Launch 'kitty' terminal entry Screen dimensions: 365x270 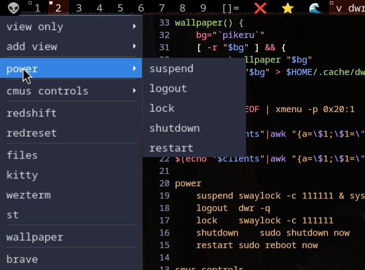click(x=71, y=175)
